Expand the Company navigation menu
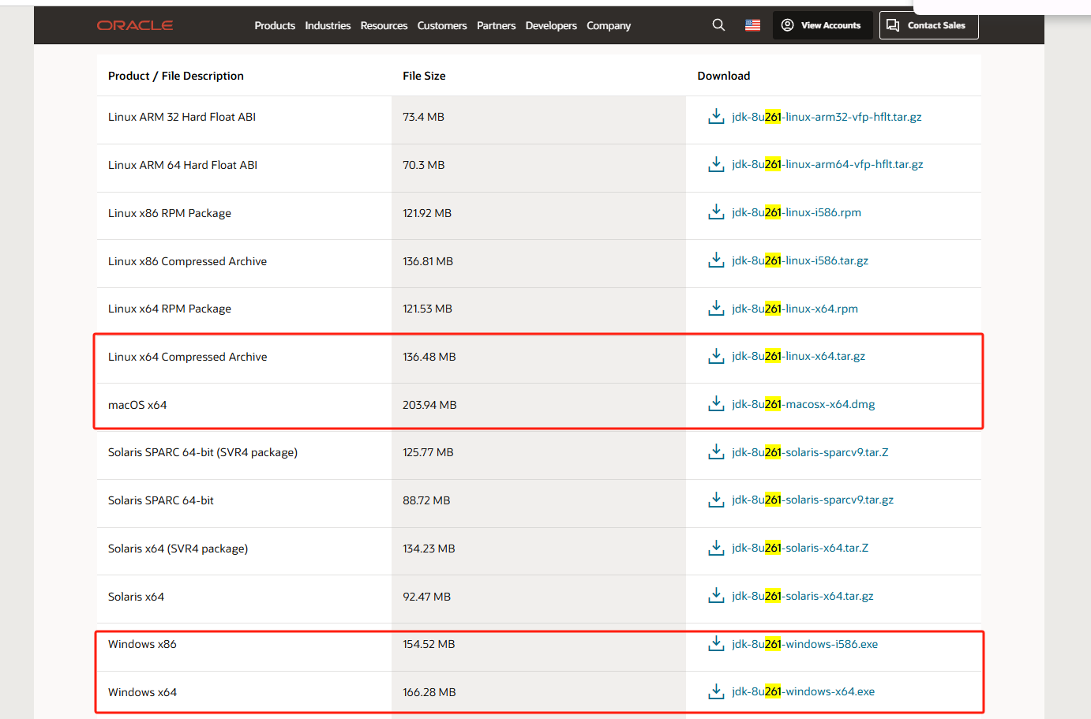The height and width of the screenshot is (719, 1091). click(x=609, y=25)
